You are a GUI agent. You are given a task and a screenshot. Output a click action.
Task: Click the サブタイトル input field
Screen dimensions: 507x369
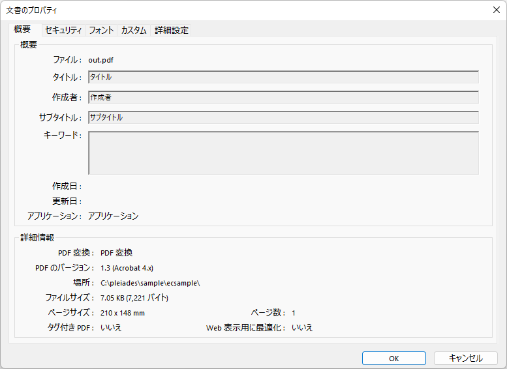pos(283,117)
